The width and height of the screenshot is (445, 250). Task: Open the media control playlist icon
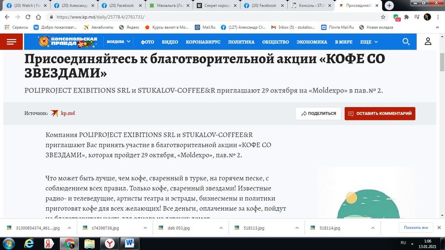(x=417, y=17)
